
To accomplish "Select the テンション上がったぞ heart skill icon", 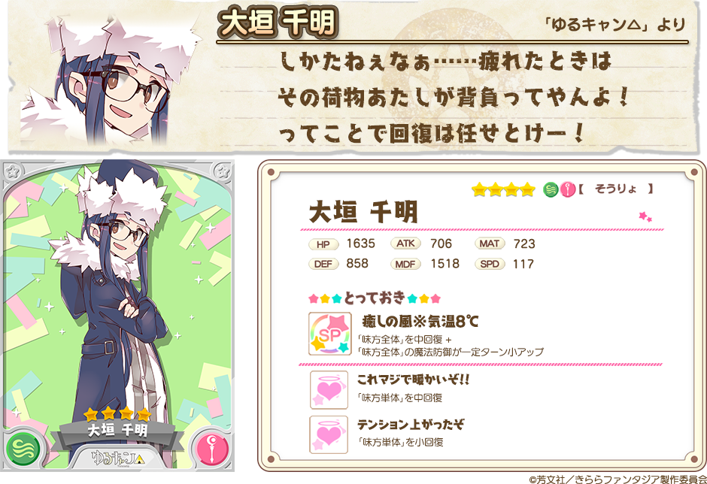I will 329,434.
